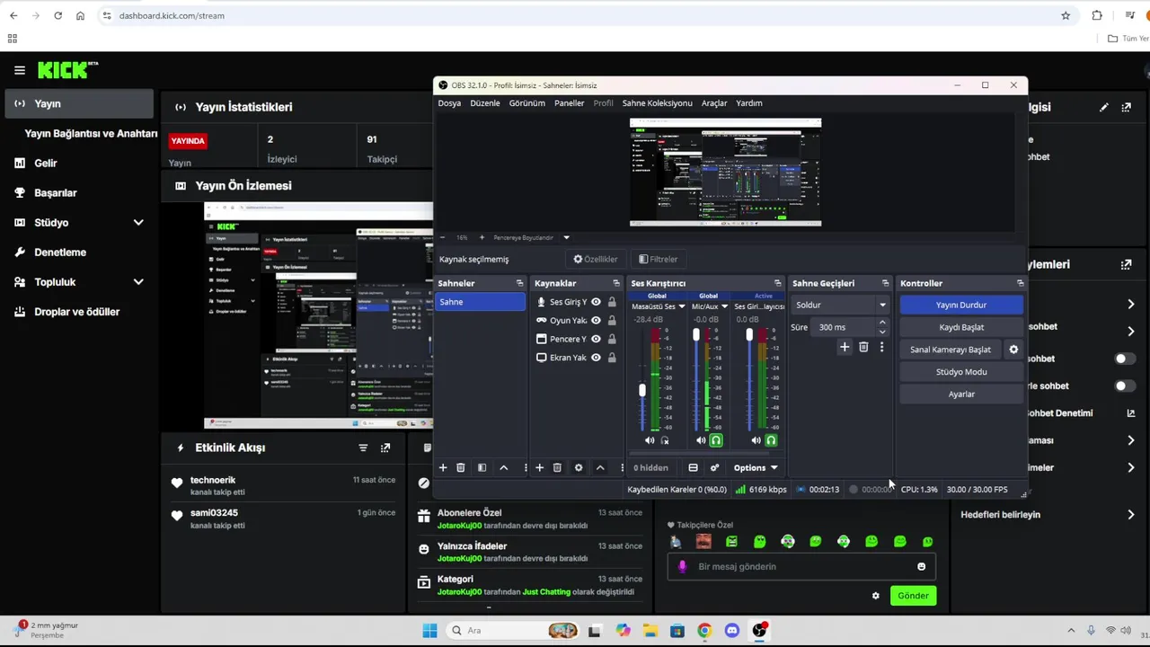Open advanced audio properties gears icon
The width and height of the screenshot is (1150, 647).
coord(714,467)
